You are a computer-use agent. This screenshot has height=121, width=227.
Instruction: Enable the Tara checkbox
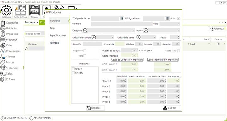(85, 56)
